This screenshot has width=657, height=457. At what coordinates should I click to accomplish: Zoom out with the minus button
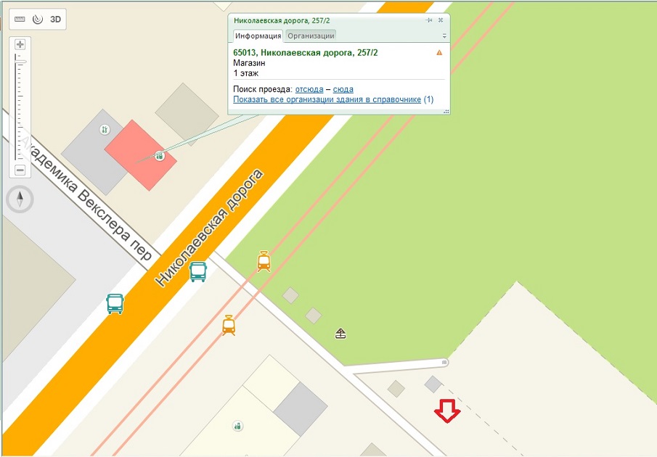[20, 170]
